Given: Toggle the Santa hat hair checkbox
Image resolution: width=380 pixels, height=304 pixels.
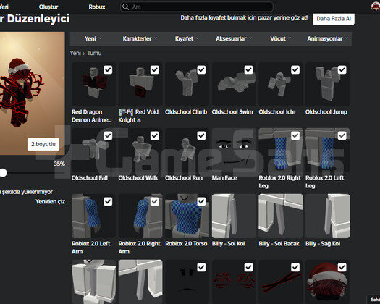Looking at the screenshot, I should pos(342,267).
